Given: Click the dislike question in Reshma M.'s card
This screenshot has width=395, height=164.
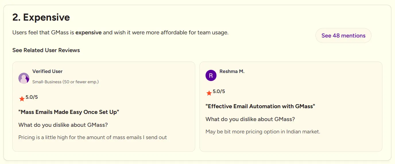Looking at the screenshot, I should tap(250, 119).
